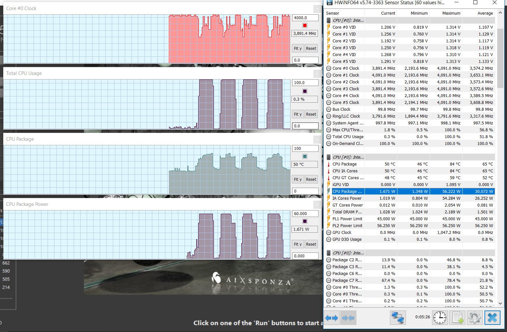Click the Current column header
The image size is (507, 332).
point(380,13)
